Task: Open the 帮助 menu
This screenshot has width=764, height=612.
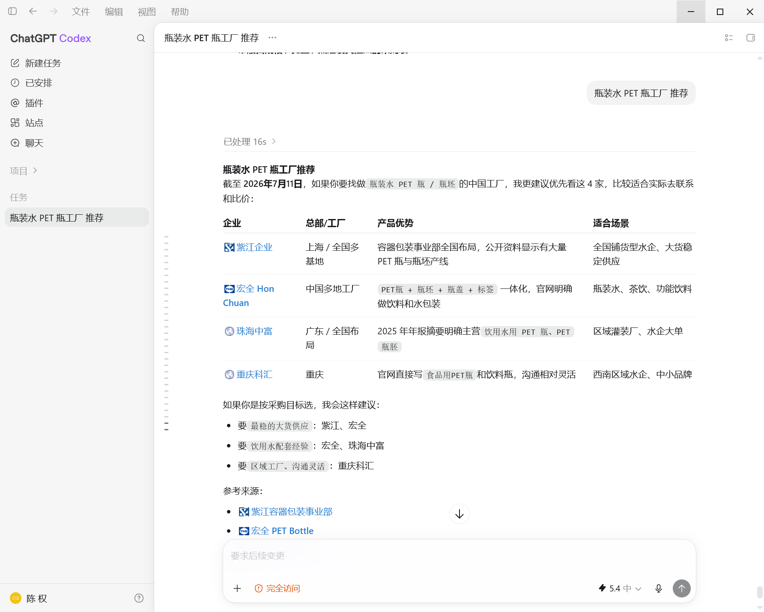Action: [180, 12]
